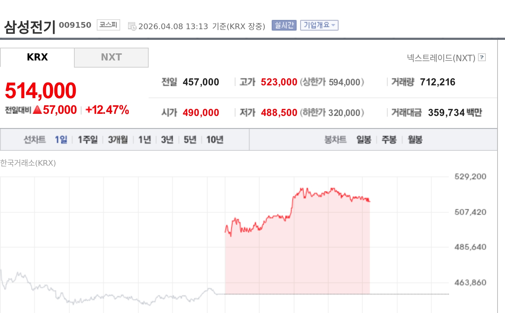The height and width of the screenshot is (313, 505).
Task: Open the 일봉 daily candle chart
Action: point(363,139)
